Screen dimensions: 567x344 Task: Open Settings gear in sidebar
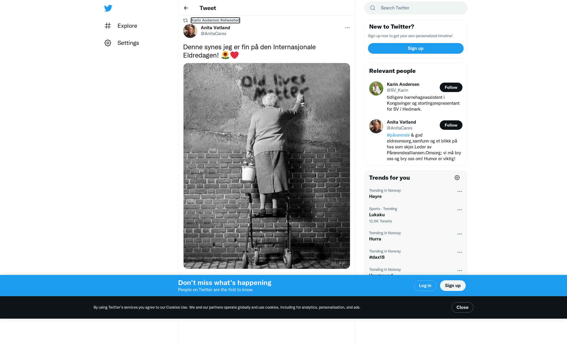click(108, 43)
